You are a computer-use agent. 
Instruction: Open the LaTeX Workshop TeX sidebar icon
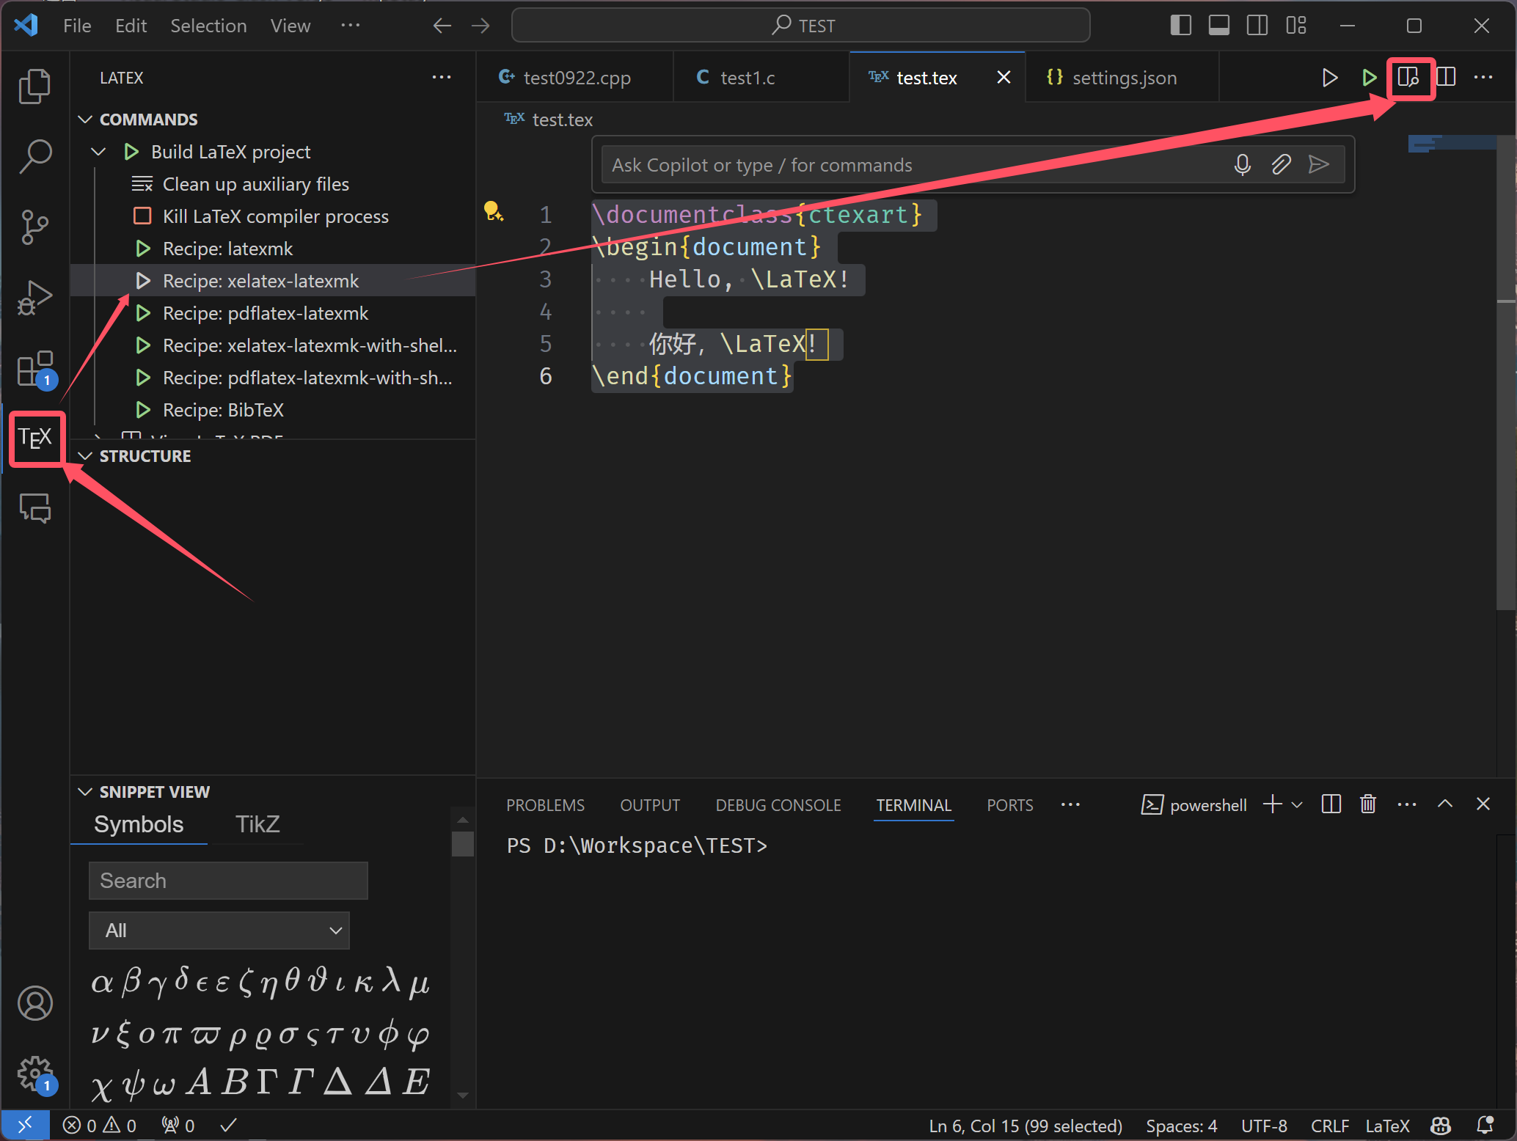coord(36,439)
